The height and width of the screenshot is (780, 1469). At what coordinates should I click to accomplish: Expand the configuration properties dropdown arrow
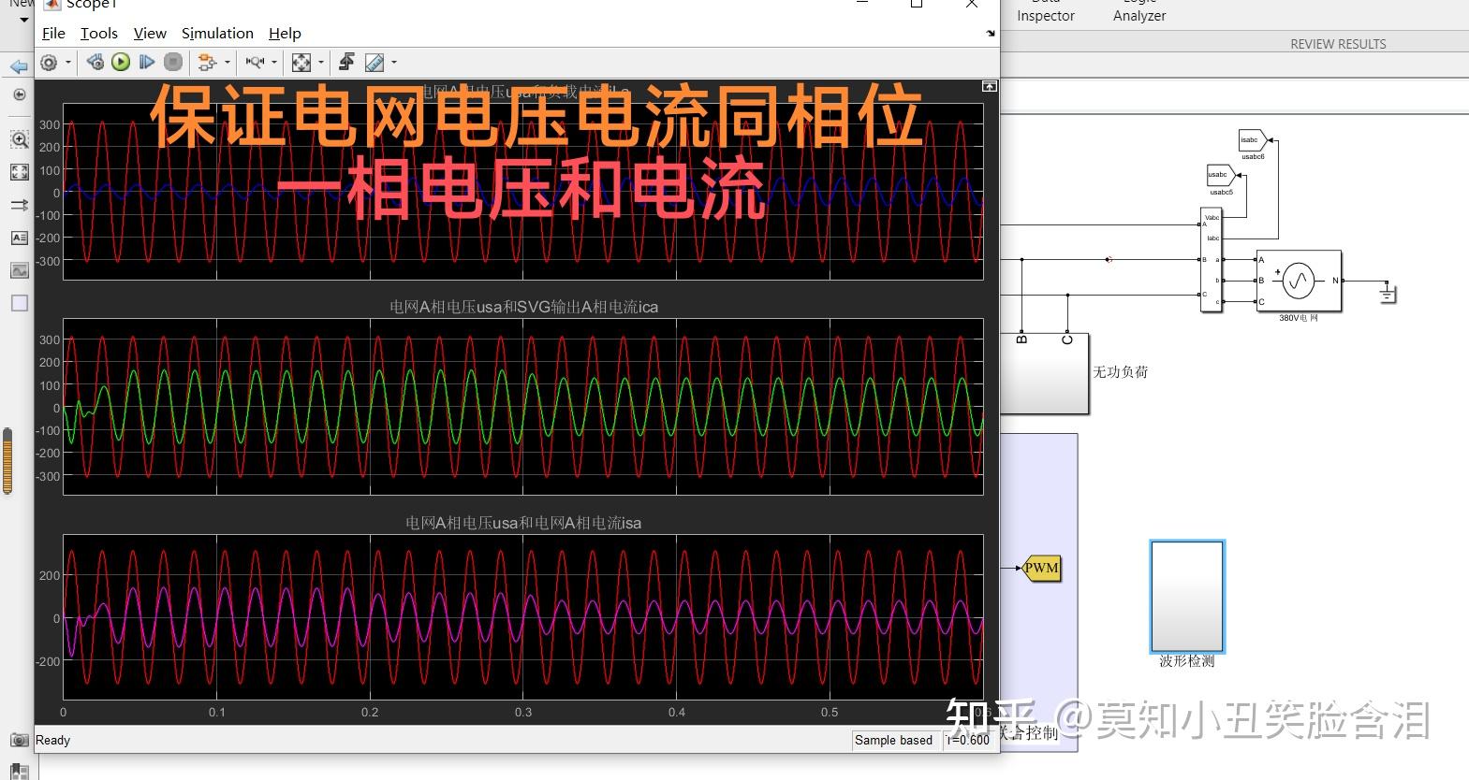(68, 63)
